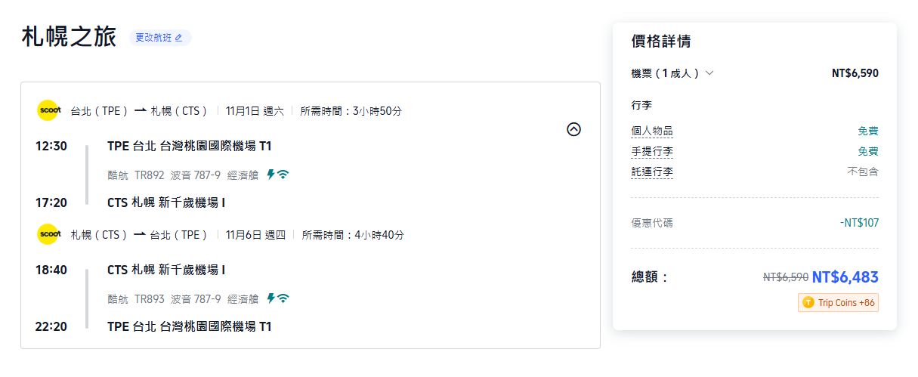Expand the 機票（1 成人） price breakdown
Image resolution: width=918 pixels, height=377 pixels.
pyautogui.click(x=709, y=73)
